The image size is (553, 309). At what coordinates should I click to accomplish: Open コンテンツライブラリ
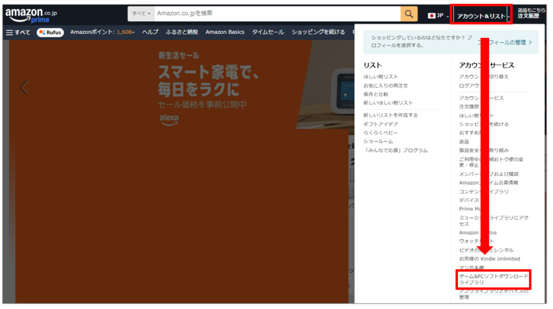click(483, 191)
